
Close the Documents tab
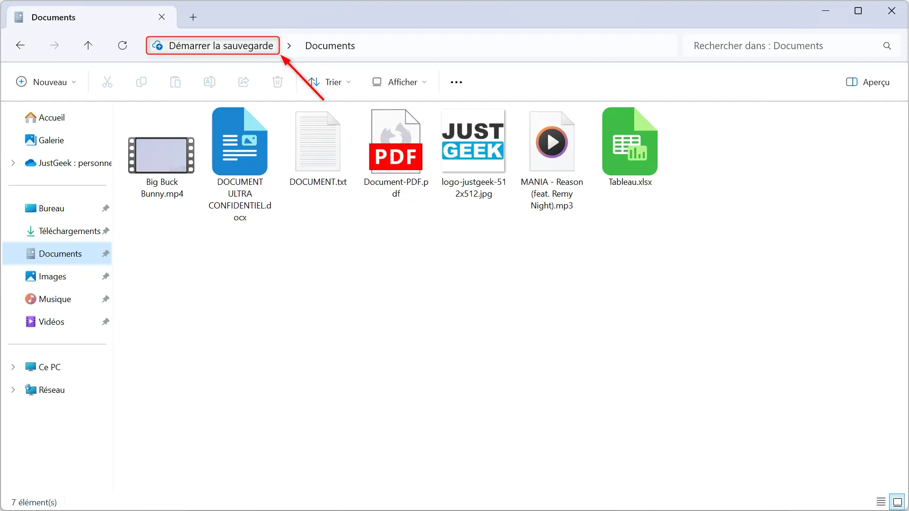[x=162, y=17]
